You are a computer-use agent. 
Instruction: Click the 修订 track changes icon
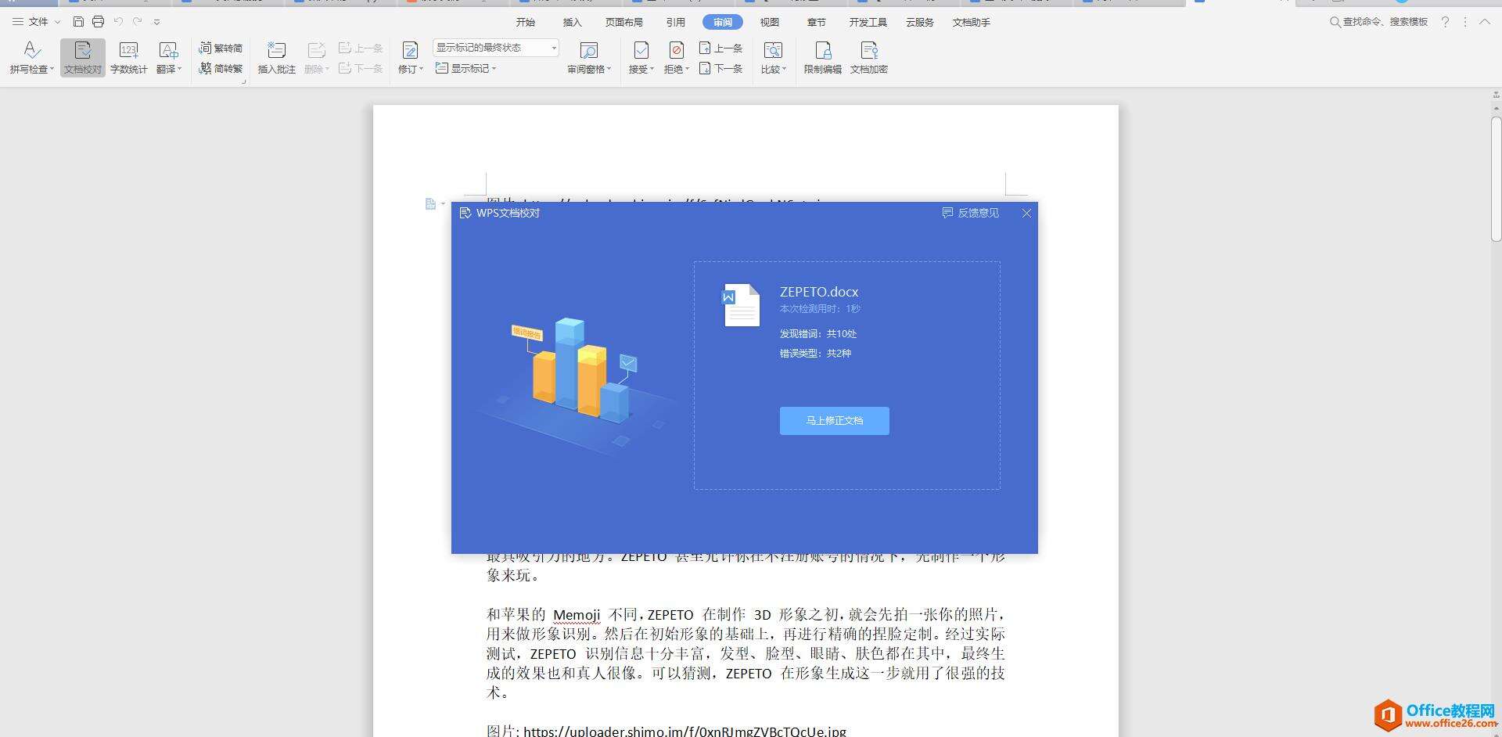(410, 51)
